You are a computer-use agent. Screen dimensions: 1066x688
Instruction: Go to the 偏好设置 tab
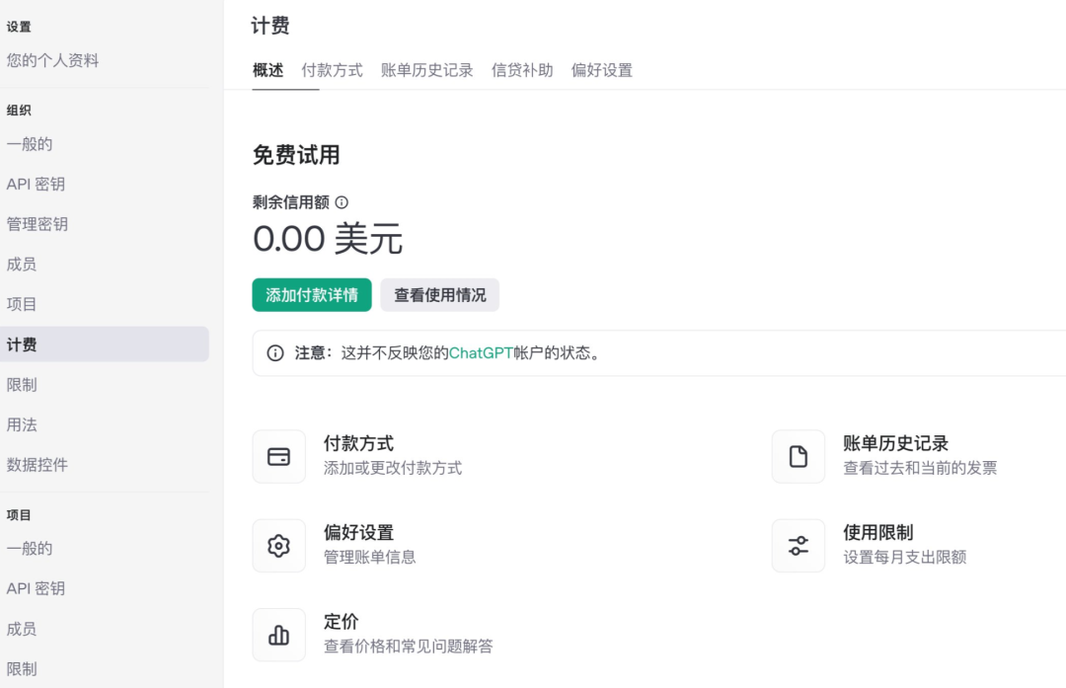[x=601, y=70]
